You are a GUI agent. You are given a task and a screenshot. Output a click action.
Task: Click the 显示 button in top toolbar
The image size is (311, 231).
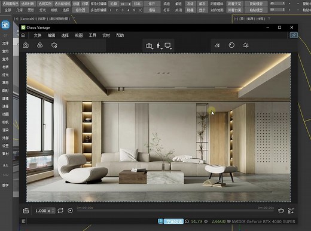click(202, 10)
